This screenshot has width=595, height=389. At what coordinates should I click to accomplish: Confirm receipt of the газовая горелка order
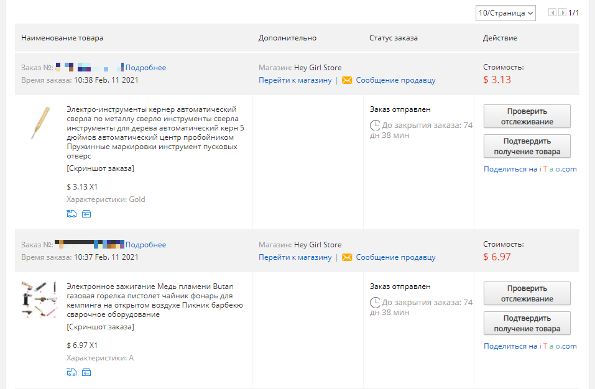click(x=527, y=323)
